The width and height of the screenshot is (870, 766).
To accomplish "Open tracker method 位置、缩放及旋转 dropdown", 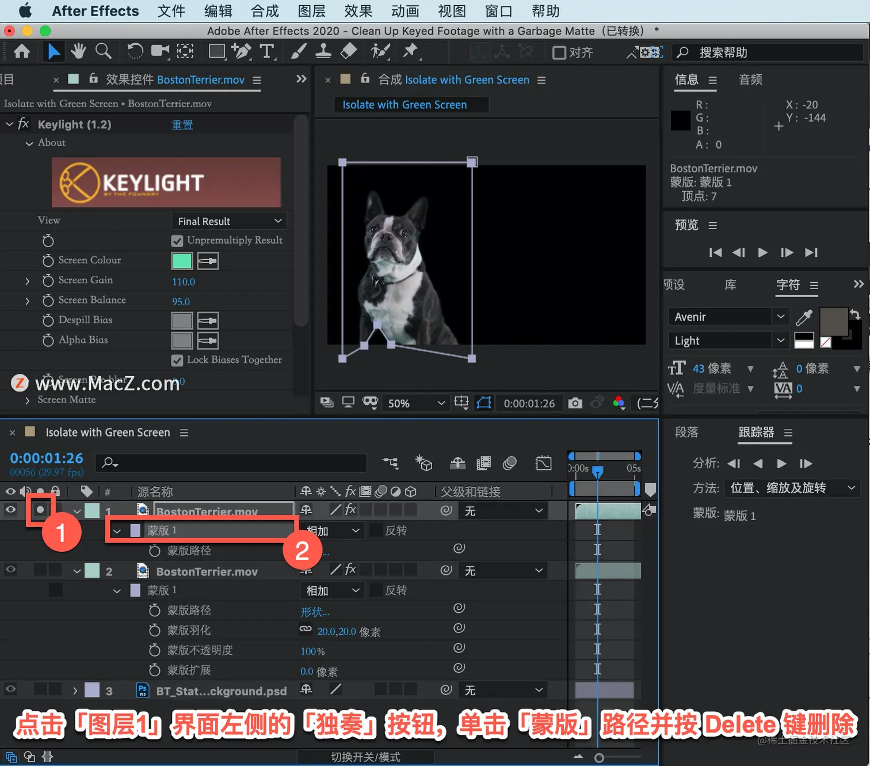I will click(x=792, y=488).
